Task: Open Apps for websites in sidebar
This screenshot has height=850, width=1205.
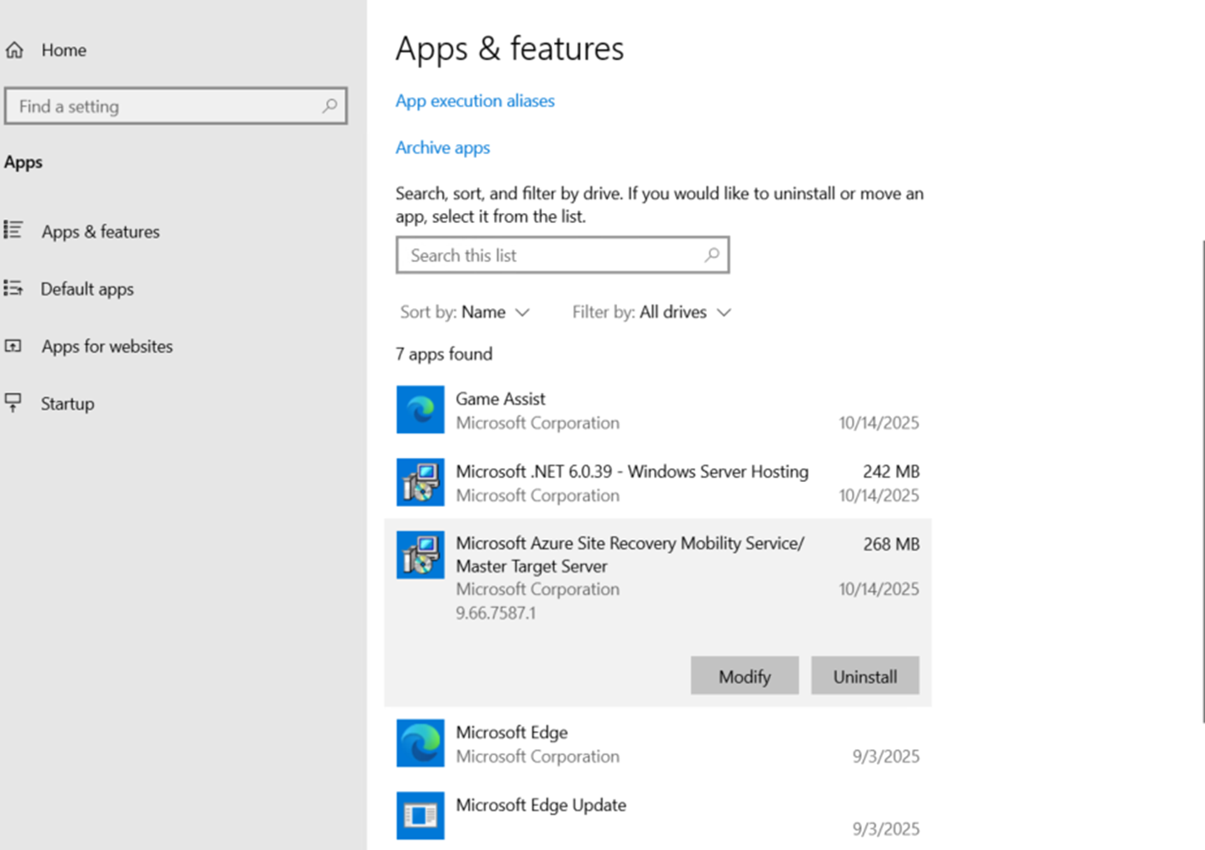Action: [x=107, y=346]
